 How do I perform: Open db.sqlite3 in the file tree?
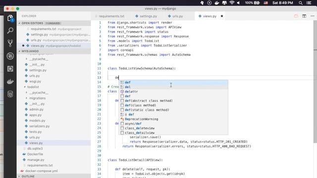[35, 148]
